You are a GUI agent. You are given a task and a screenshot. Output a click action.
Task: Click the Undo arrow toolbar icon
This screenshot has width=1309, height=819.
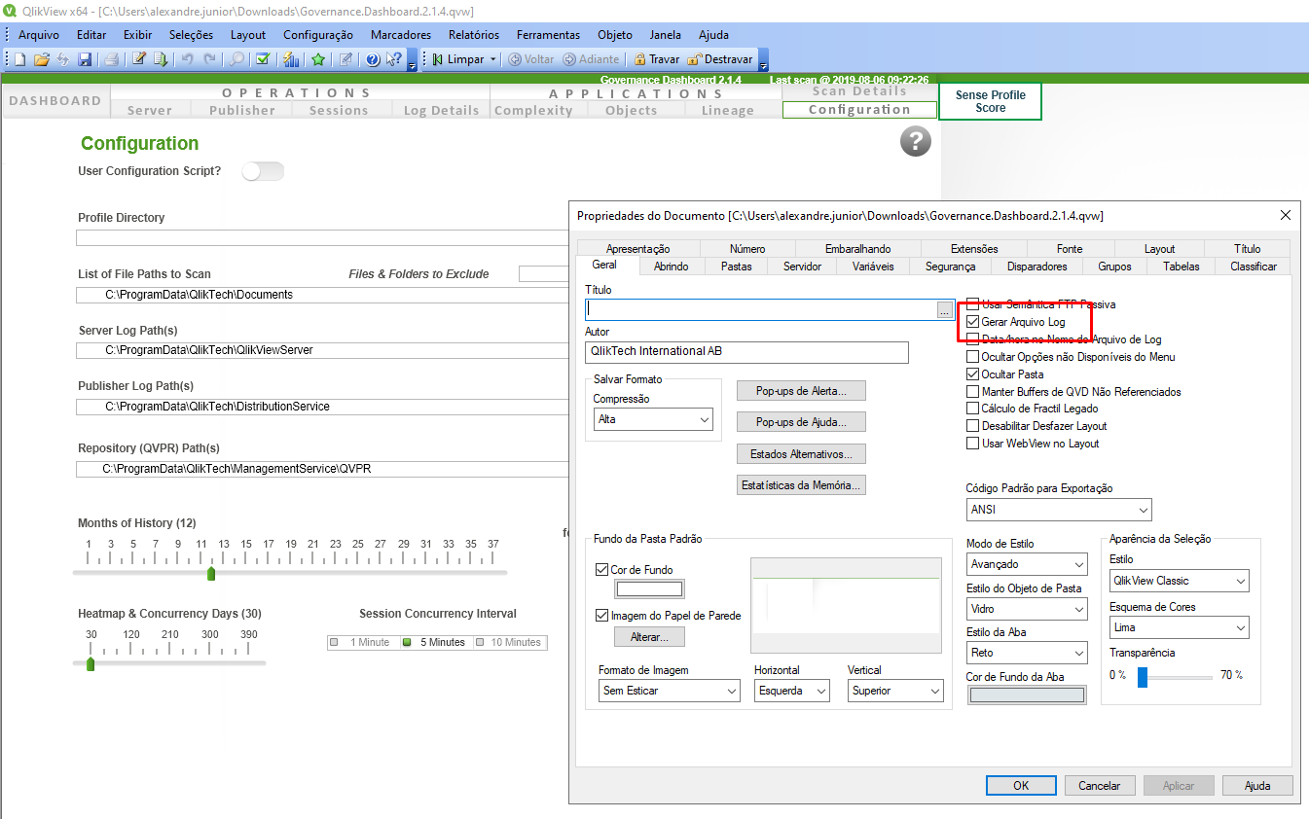pos(188,59)
